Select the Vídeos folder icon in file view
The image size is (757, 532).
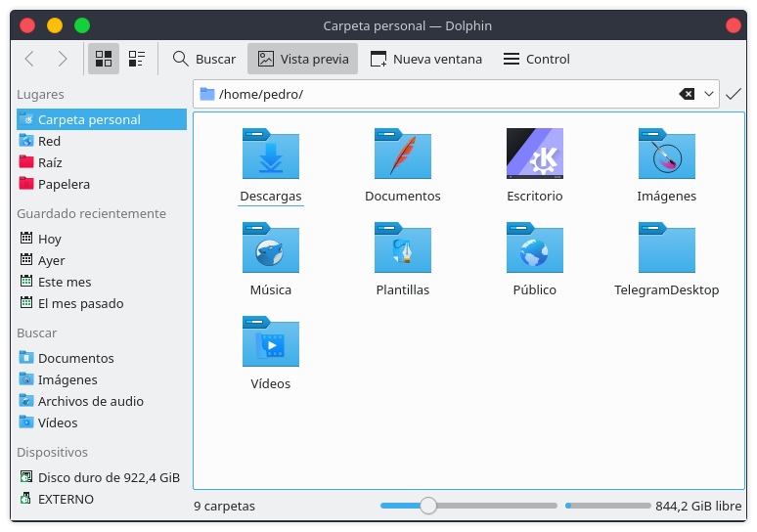pos(270,341)
